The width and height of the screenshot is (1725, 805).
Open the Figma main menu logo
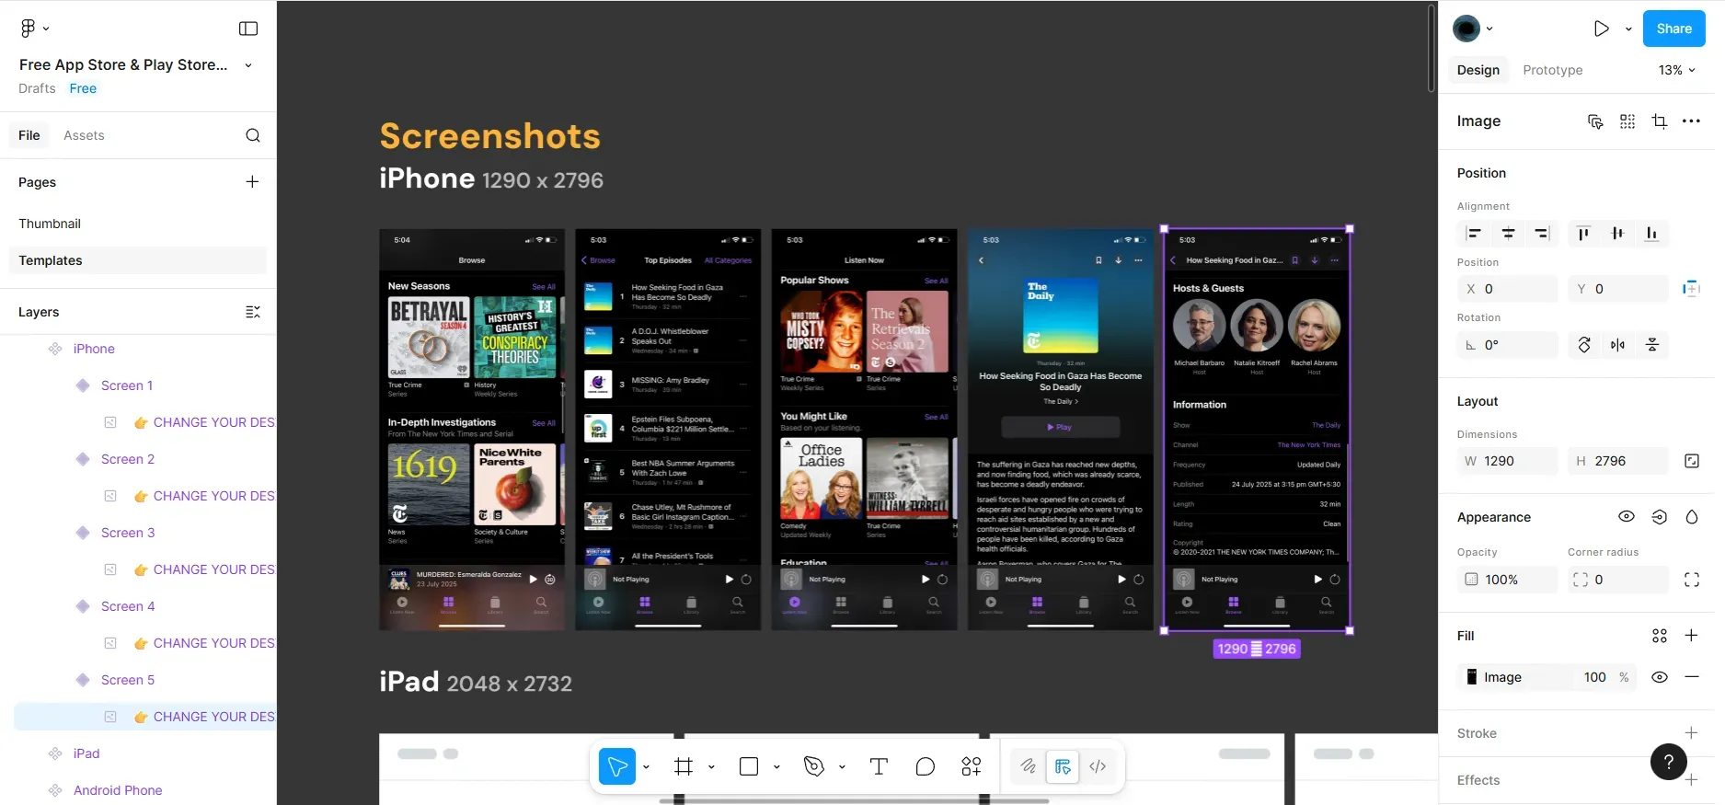pos(28,29)
